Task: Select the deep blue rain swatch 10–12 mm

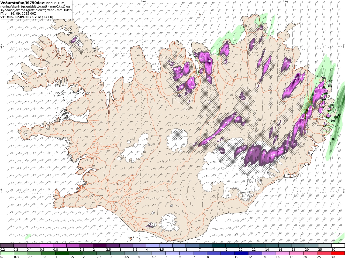Action: (x=241, y=253)
